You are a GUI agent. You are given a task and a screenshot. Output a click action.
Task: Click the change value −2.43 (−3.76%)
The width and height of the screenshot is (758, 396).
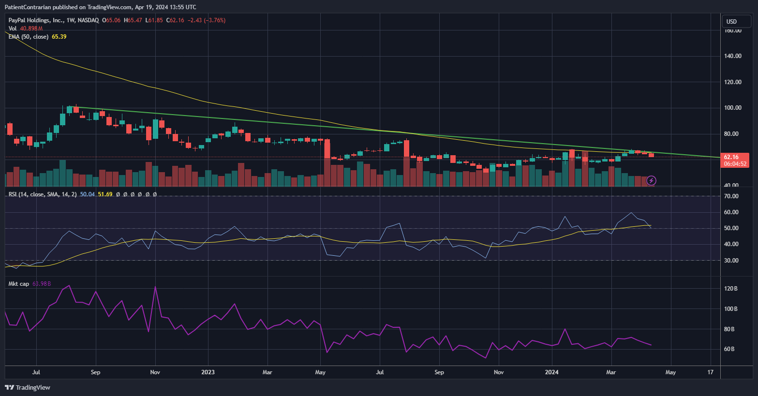[207, 20]
